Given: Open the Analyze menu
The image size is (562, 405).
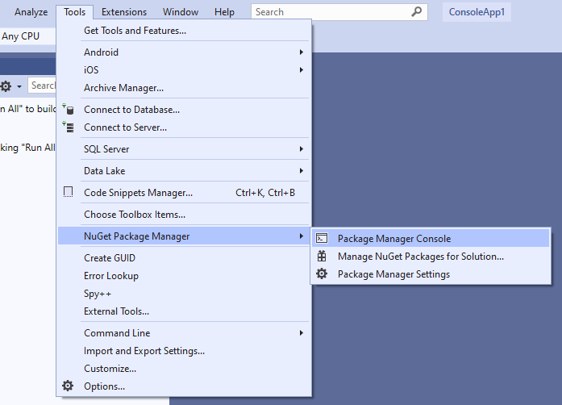Looking at the screenshot, I should (31, 12).
